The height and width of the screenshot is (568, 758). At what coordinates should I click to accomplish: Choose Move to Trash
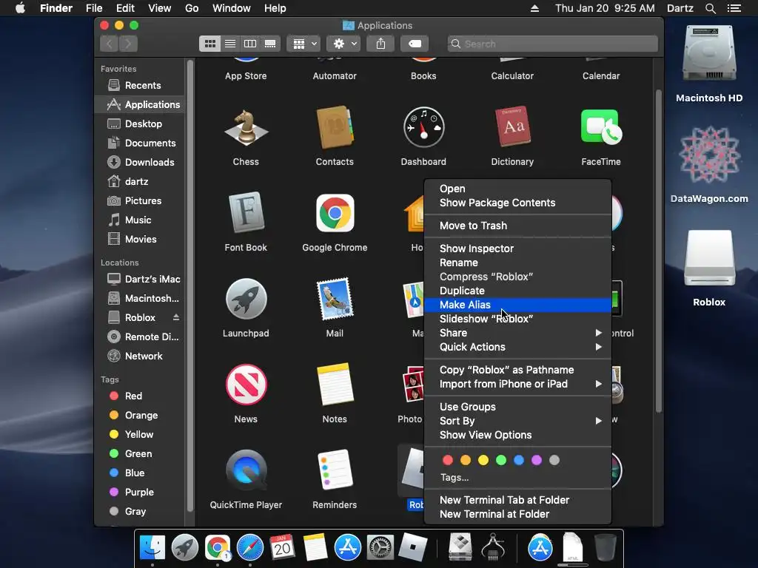click(x=517, y=226)
